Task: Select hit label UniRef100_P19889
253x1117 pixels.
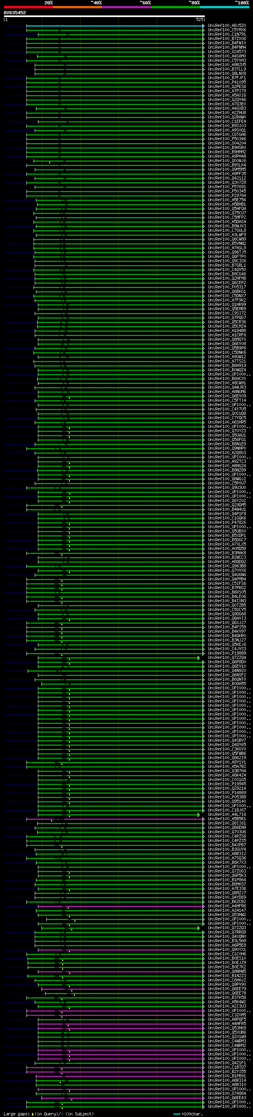Action: pos(227,653)
